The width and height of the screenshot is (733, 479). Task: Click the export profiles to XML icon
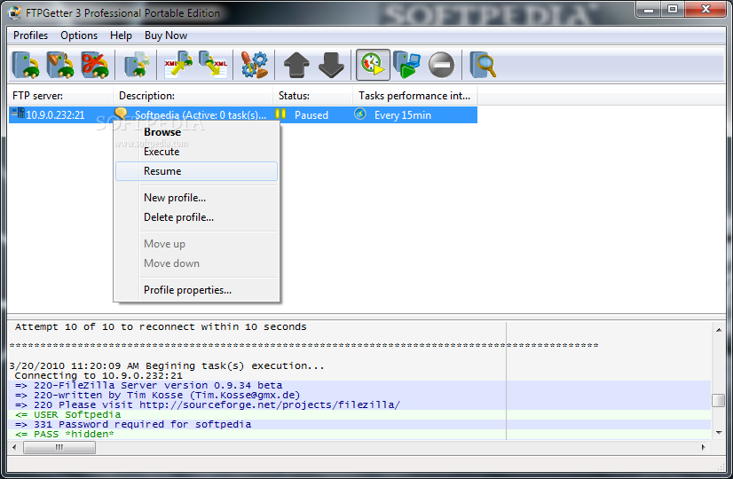[x=213, y=65]
